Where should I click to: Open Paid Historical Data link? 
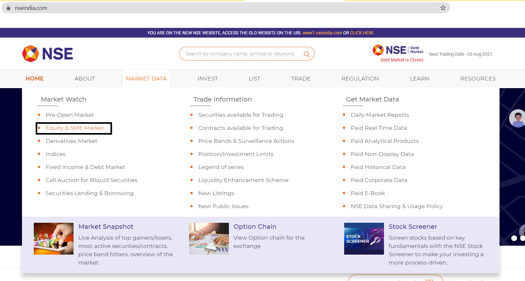pos(378,167)
